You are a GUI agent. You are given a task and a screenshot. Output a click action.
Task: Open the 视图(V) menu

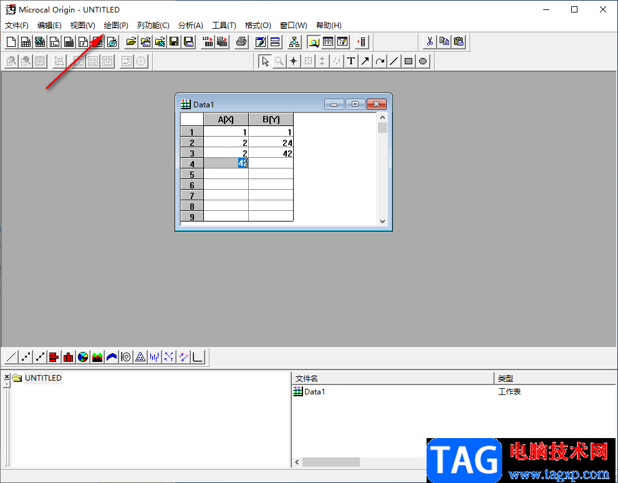(83, 26)
